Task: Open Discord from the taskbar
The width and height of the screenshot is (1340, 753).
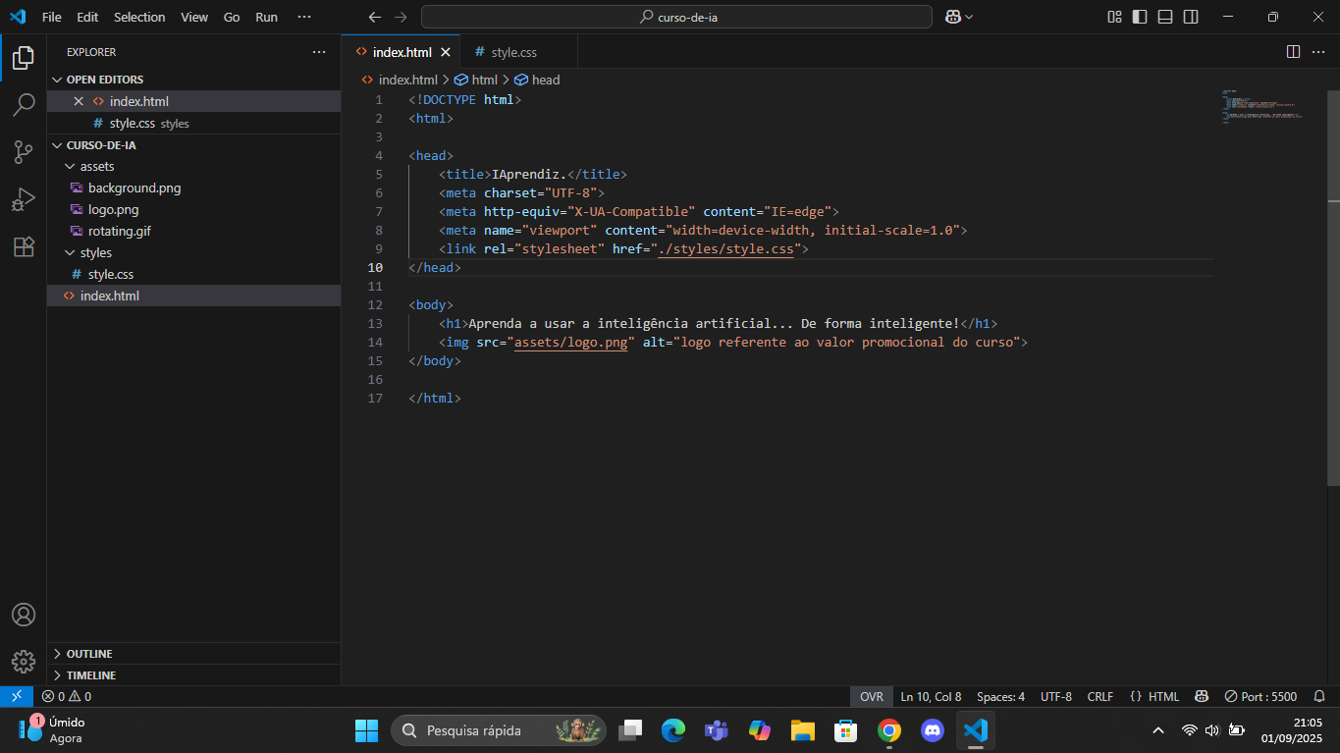Action: coord(933,730)
